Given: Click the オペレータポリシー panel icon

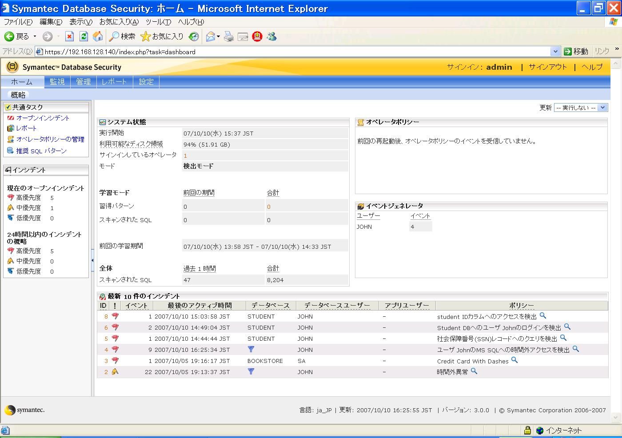Looking at the screenshot, I should 361,122.
